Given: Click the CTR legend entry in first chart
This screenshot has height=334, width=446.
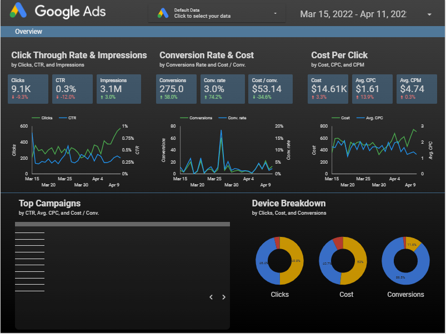Looking at the screenshot, I should tap(67, 118).
